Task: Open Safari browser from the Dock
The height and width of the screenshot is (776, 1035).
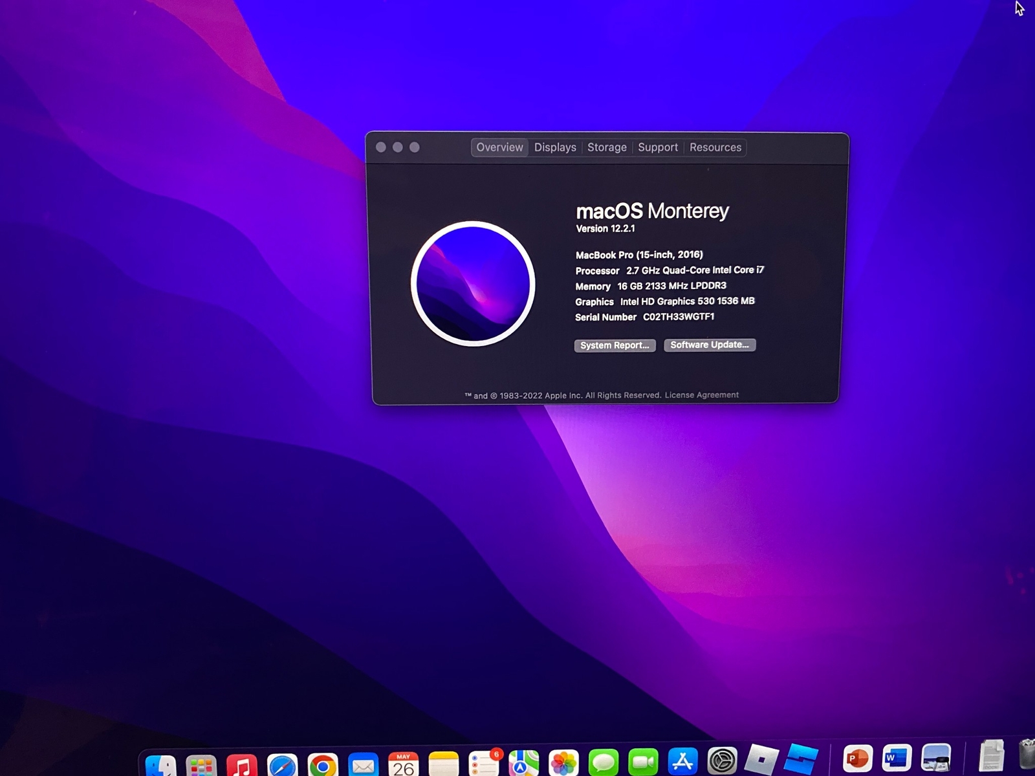Action: click(283, 765)
